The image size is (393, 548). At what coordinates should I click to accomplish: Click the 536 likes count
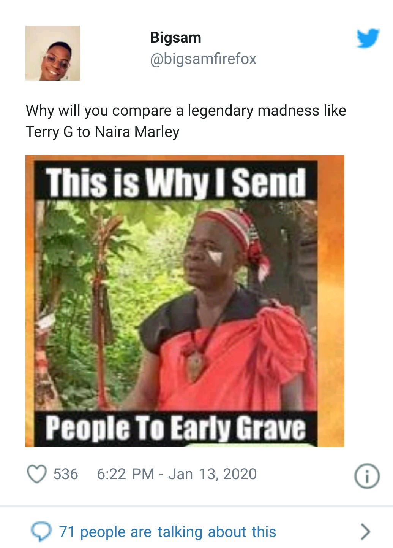coord(66,474)
